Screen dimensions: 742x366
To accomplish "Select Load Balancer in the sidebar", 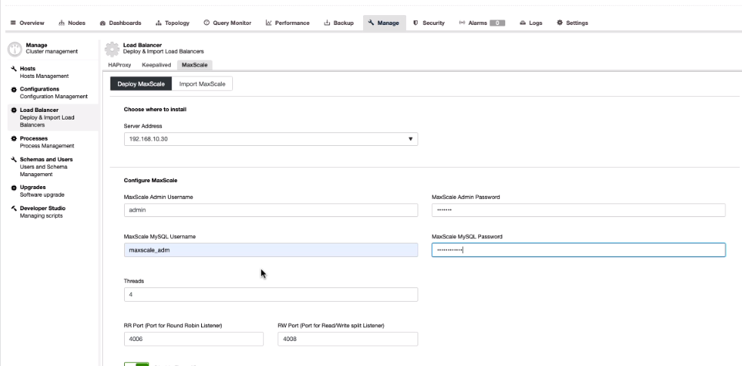I will pos(52,117).
